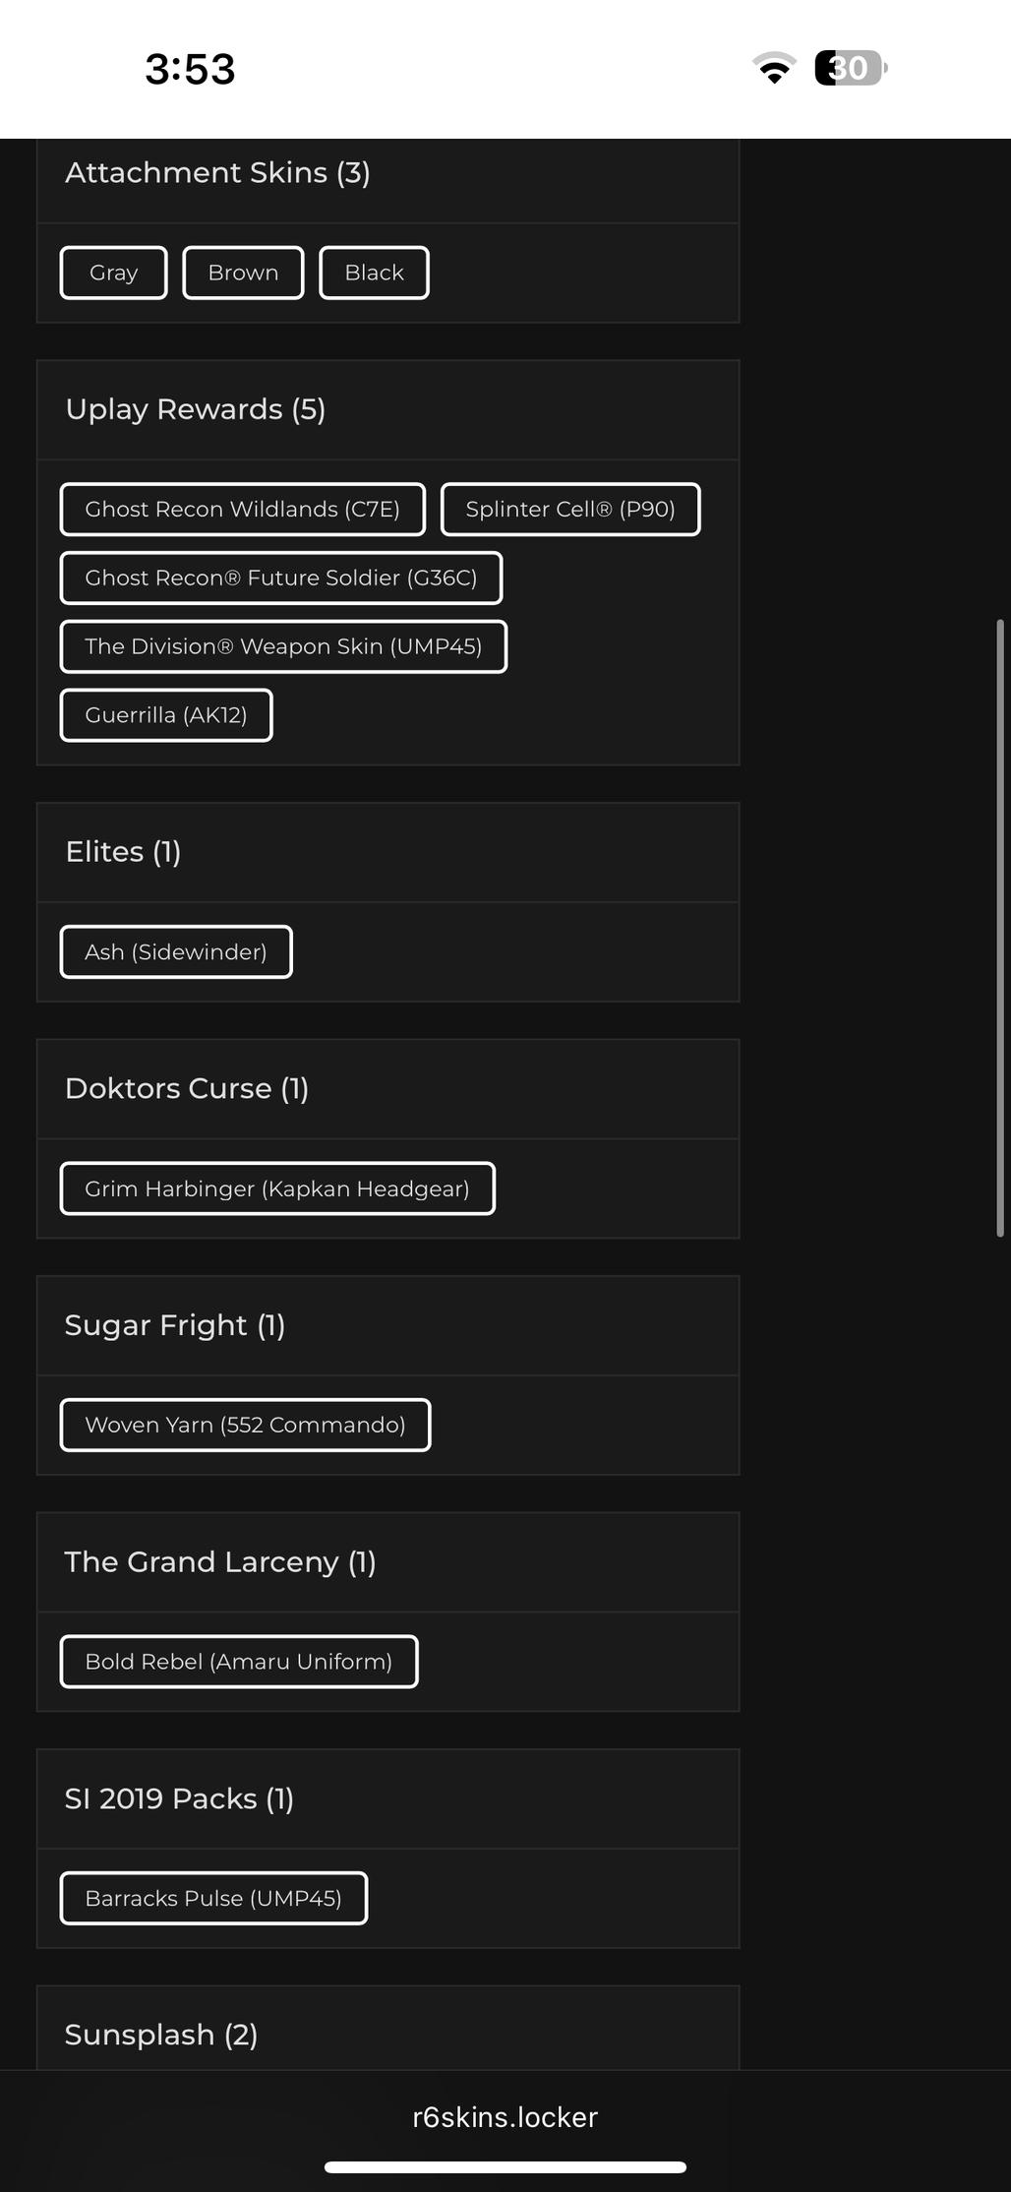
Task: Tap the Guerrilla (AK12) tag
Action: point(166,715)
